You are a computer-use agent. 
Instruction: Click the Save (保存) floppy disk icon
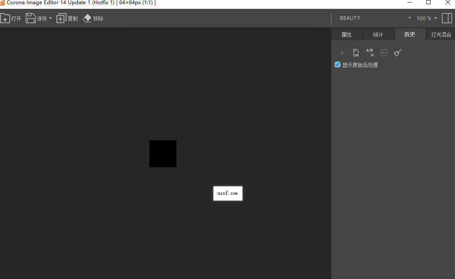tap(31, 18)
